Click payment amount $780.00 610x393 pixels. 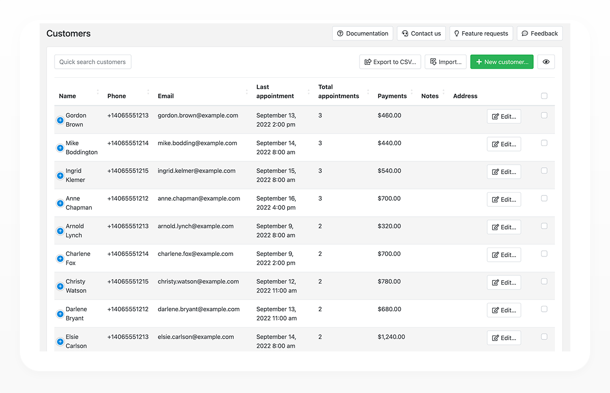pyautogui.click(x=390, y=282)
